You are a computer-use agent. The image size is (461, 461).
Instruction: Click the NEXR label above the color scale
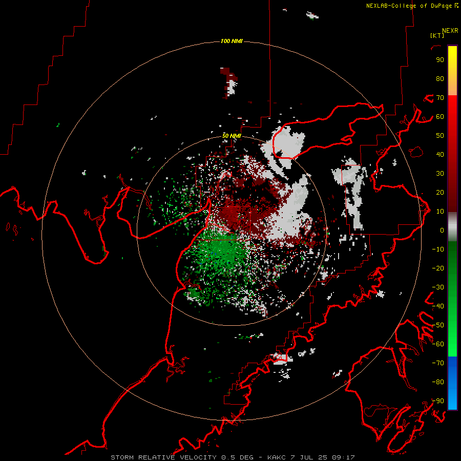(x=450, y=31)
